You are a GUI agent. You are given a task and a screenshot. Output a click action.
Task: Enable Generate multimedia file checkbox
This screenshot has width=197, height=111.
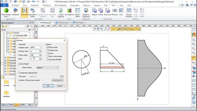[x=19, y=73]
